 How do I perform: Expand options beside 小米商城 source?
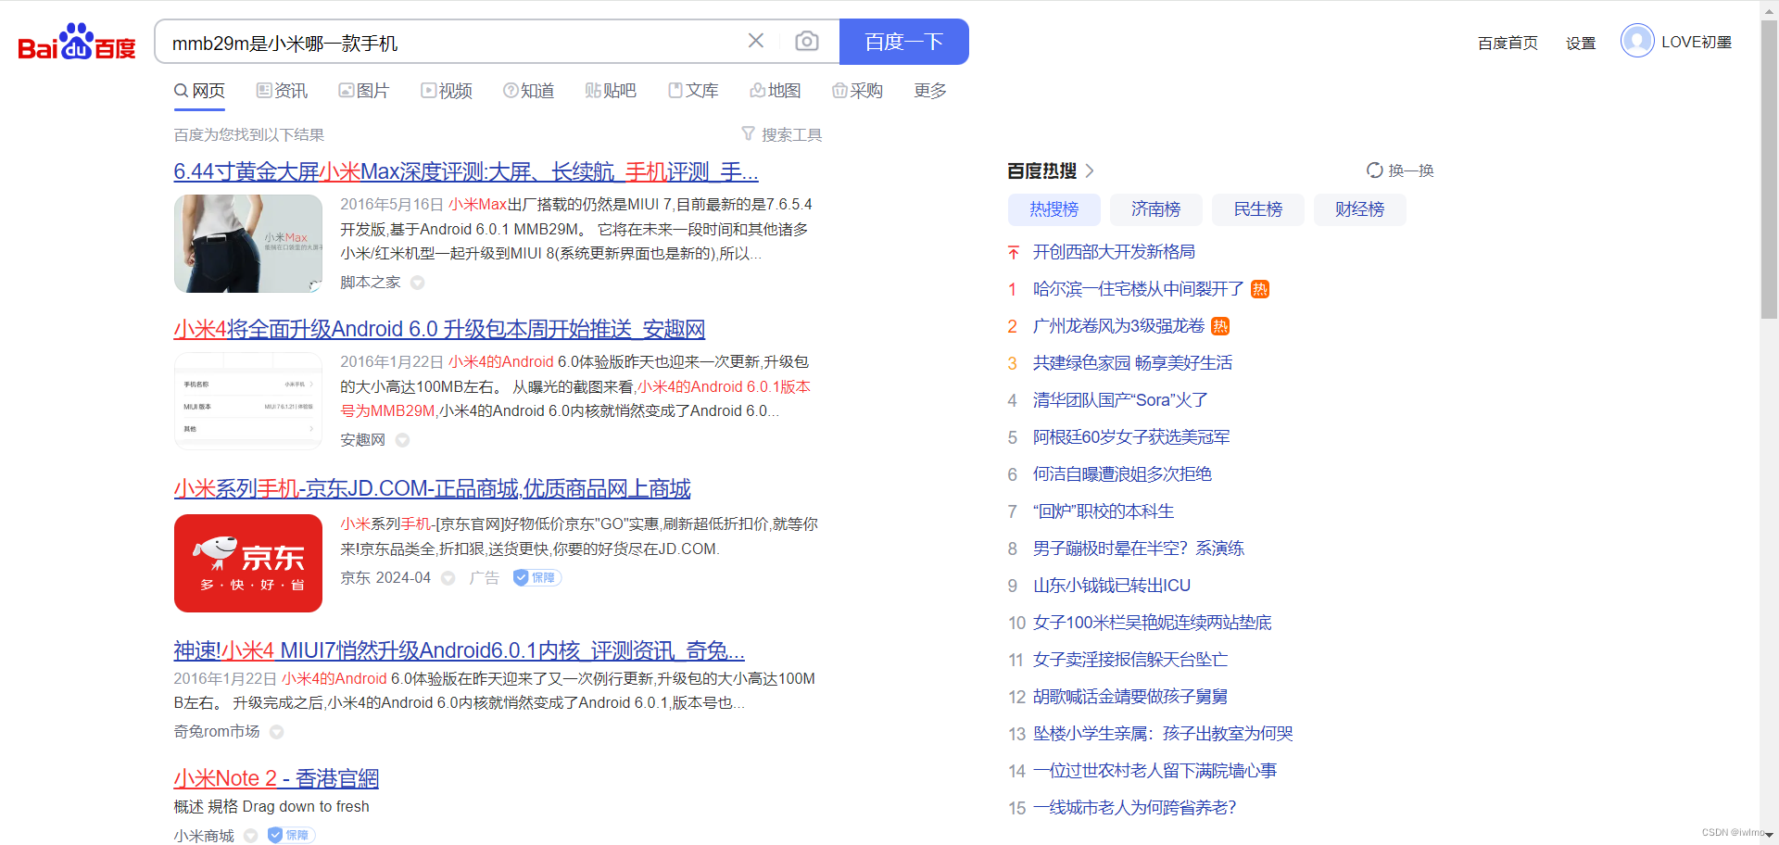250,836
